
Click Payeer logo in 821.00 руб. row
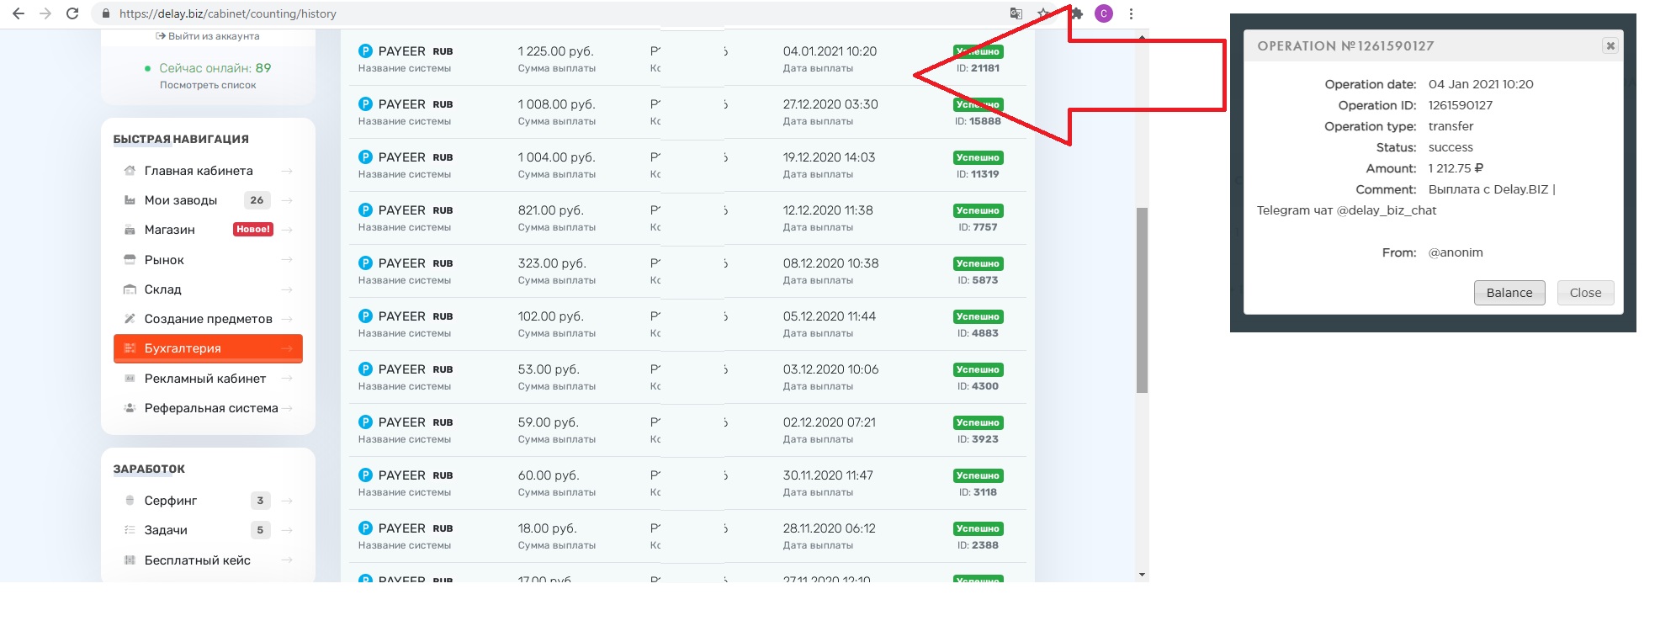tap(365, 210)
